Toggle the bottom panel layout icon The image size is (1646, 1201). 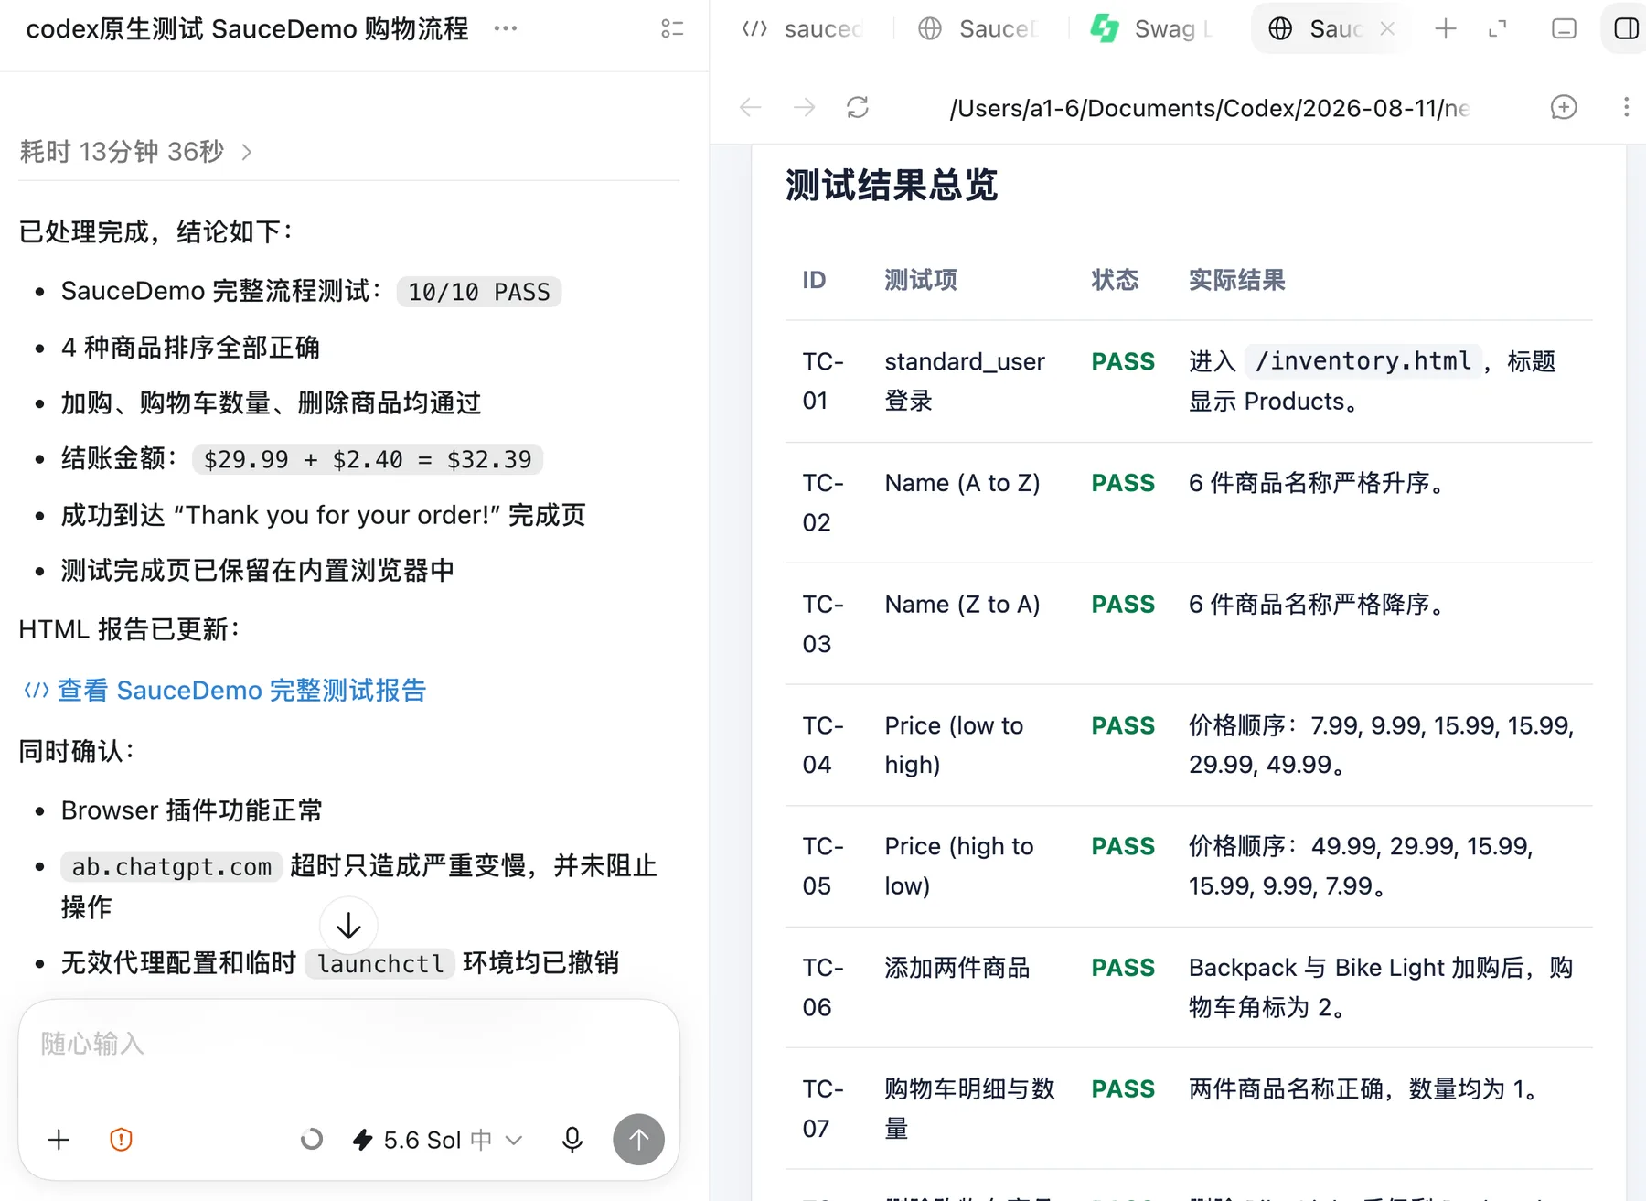click(1565, 29)
